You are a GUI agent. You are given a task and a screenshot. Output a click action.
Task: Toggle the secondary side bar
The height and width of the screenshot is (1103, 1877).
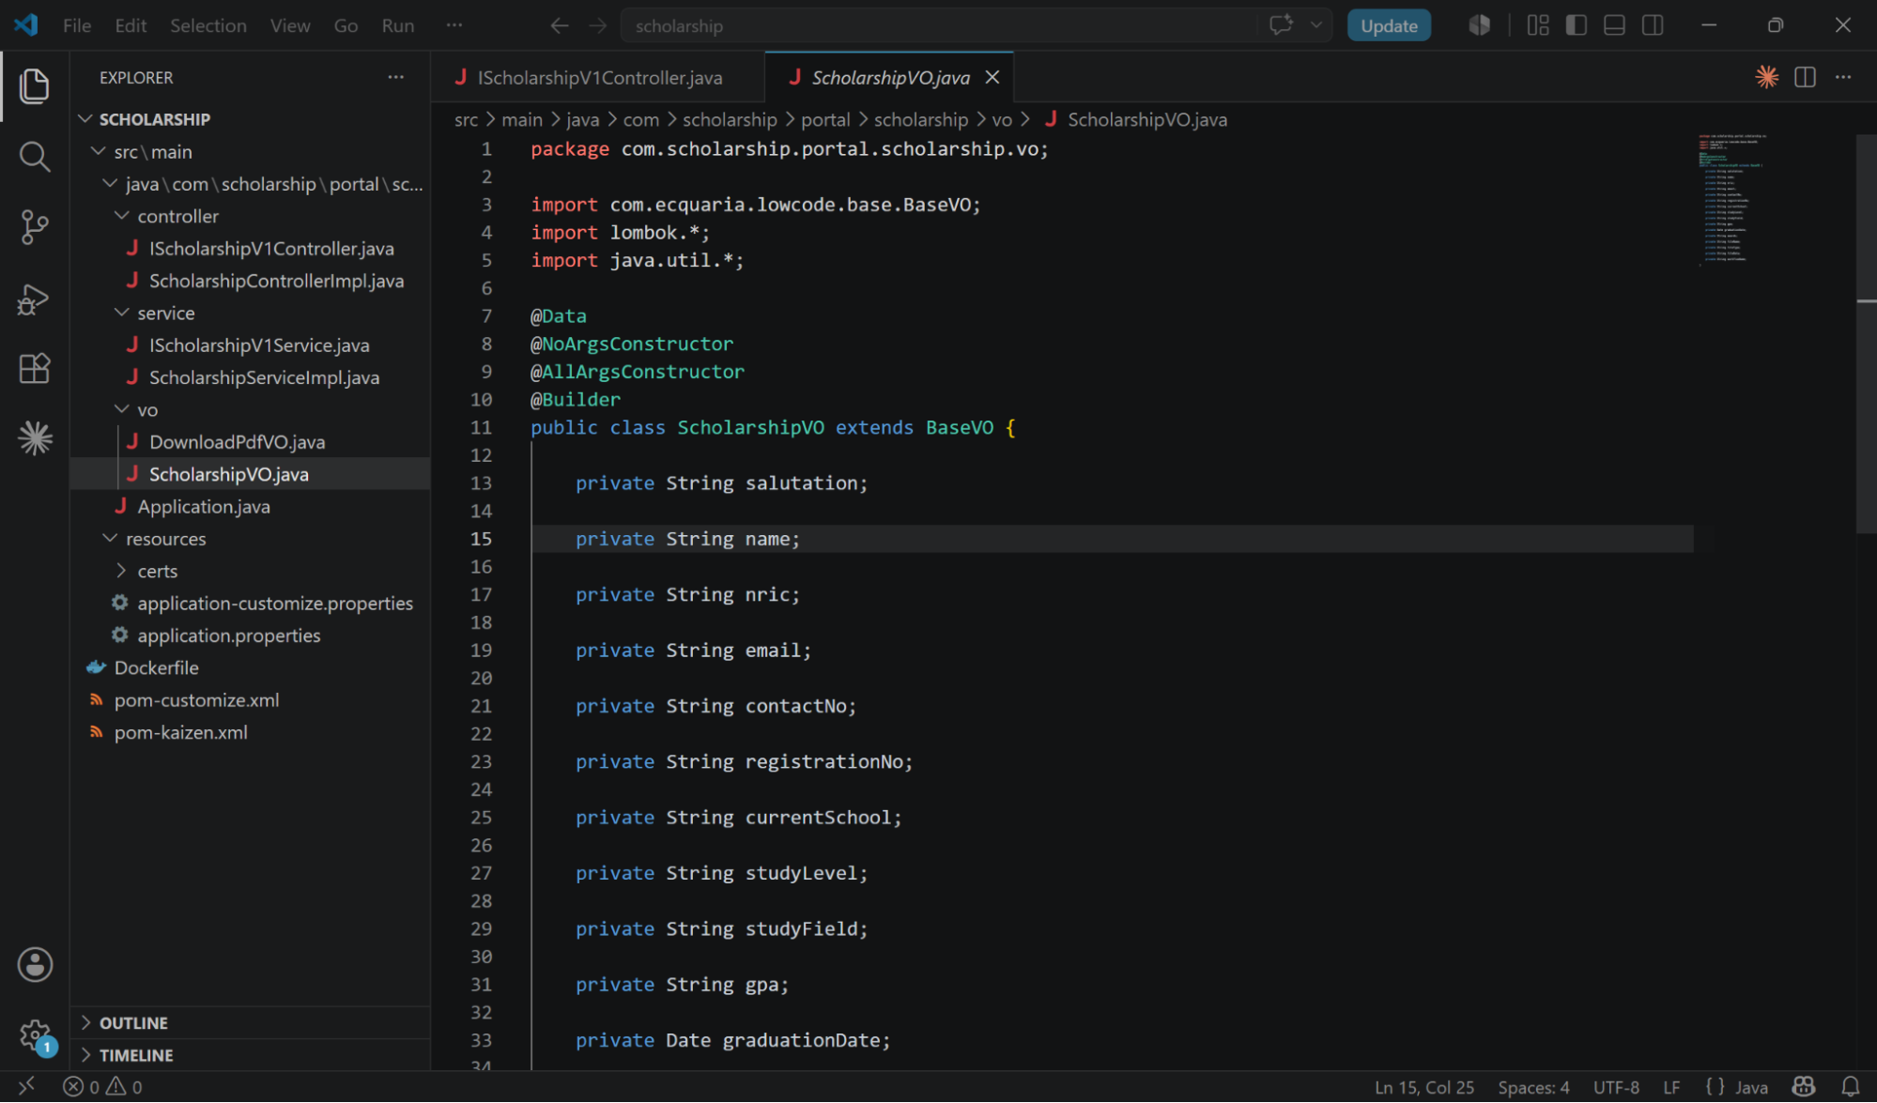pyautogui.click(x=1653, y=25)
